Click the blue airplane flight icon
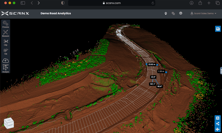 point(218,129)
